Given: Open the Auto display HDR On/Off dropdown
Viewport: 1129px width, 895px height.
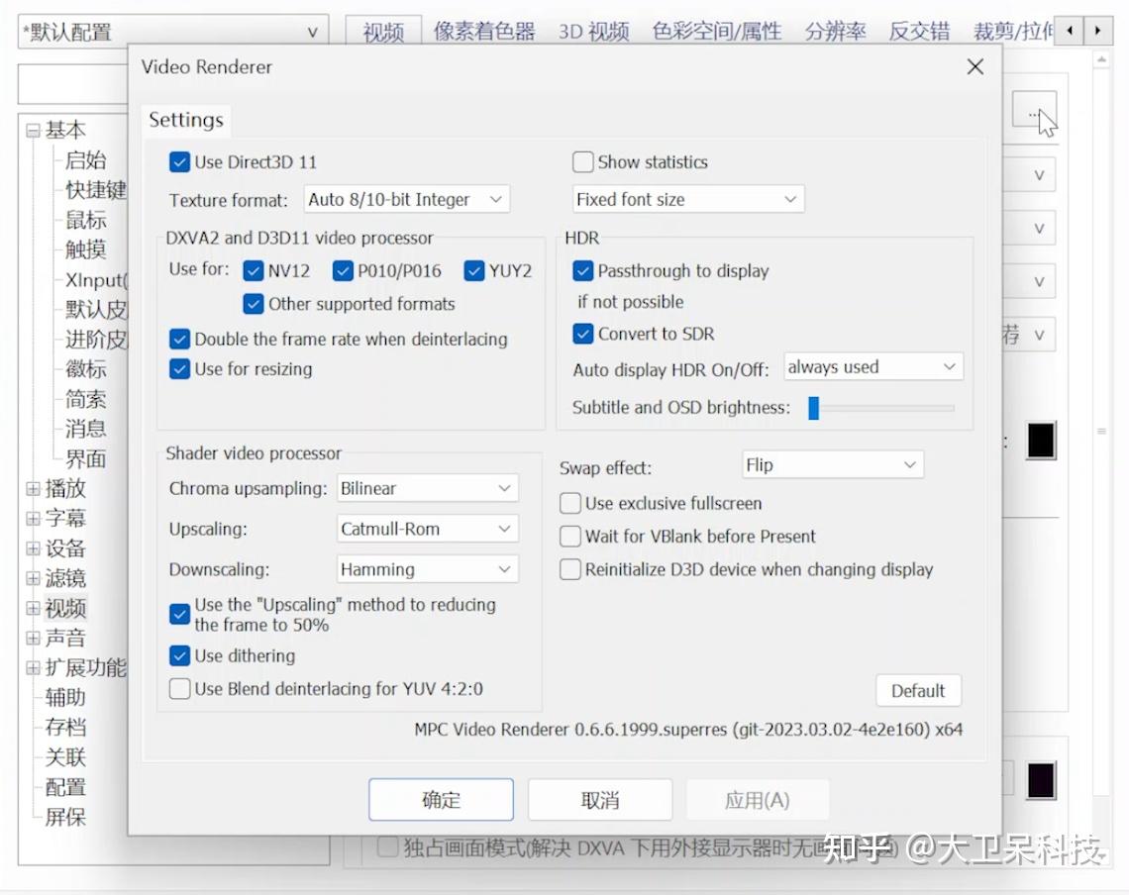Looking at the screenshot, I should pos(872,366).
